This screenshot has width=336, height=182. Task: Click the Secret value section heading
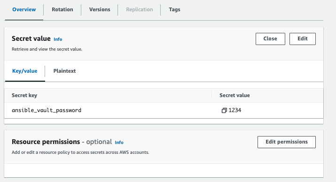click(x=31, y=39)
